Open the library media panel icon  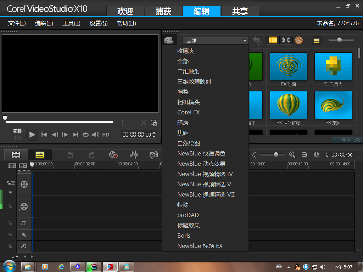tap(169, 41)
